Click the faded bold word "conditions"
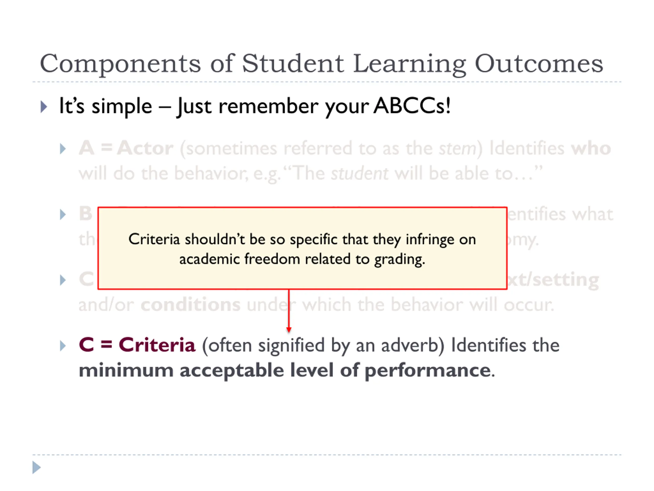Image resolution: width=654 pixels, height=491 pixels. tap(190, 305)
